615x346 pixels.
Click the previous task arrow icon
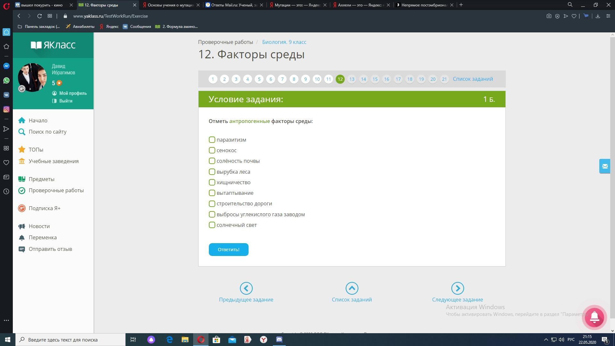pos(246,288)
